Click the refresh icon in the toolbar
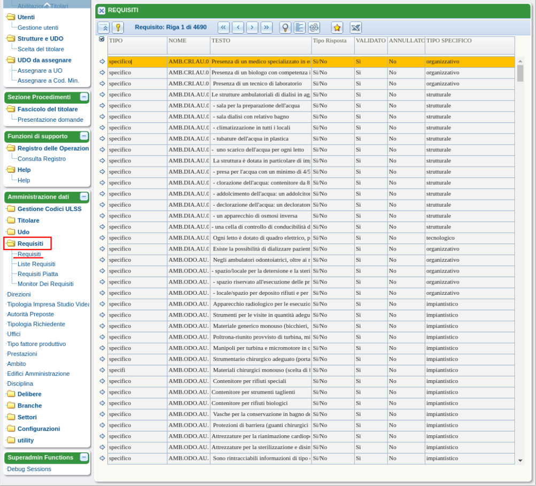This screenshot has height=486, width=536. click(314, 27)
